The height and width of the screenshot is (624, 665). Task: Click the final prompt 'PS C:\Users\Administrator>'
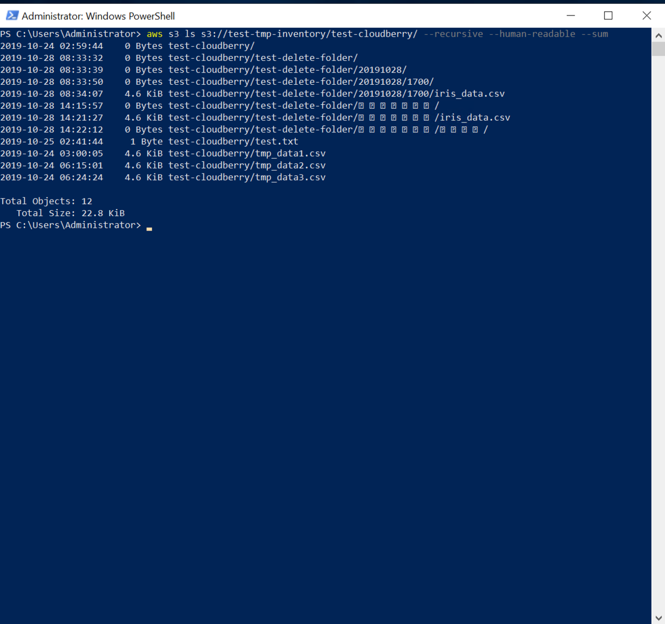[x=70, y=225]
